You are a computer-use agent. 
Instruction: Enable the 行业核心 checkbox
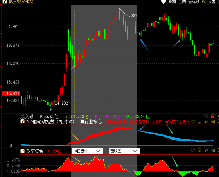tap(83, 122)
